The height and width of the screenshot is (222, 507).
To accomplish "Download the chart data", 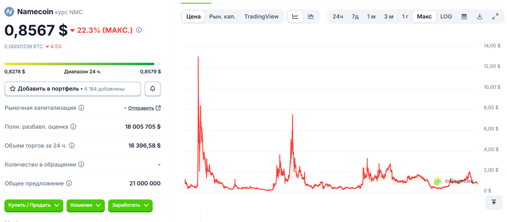I will 480,16.
